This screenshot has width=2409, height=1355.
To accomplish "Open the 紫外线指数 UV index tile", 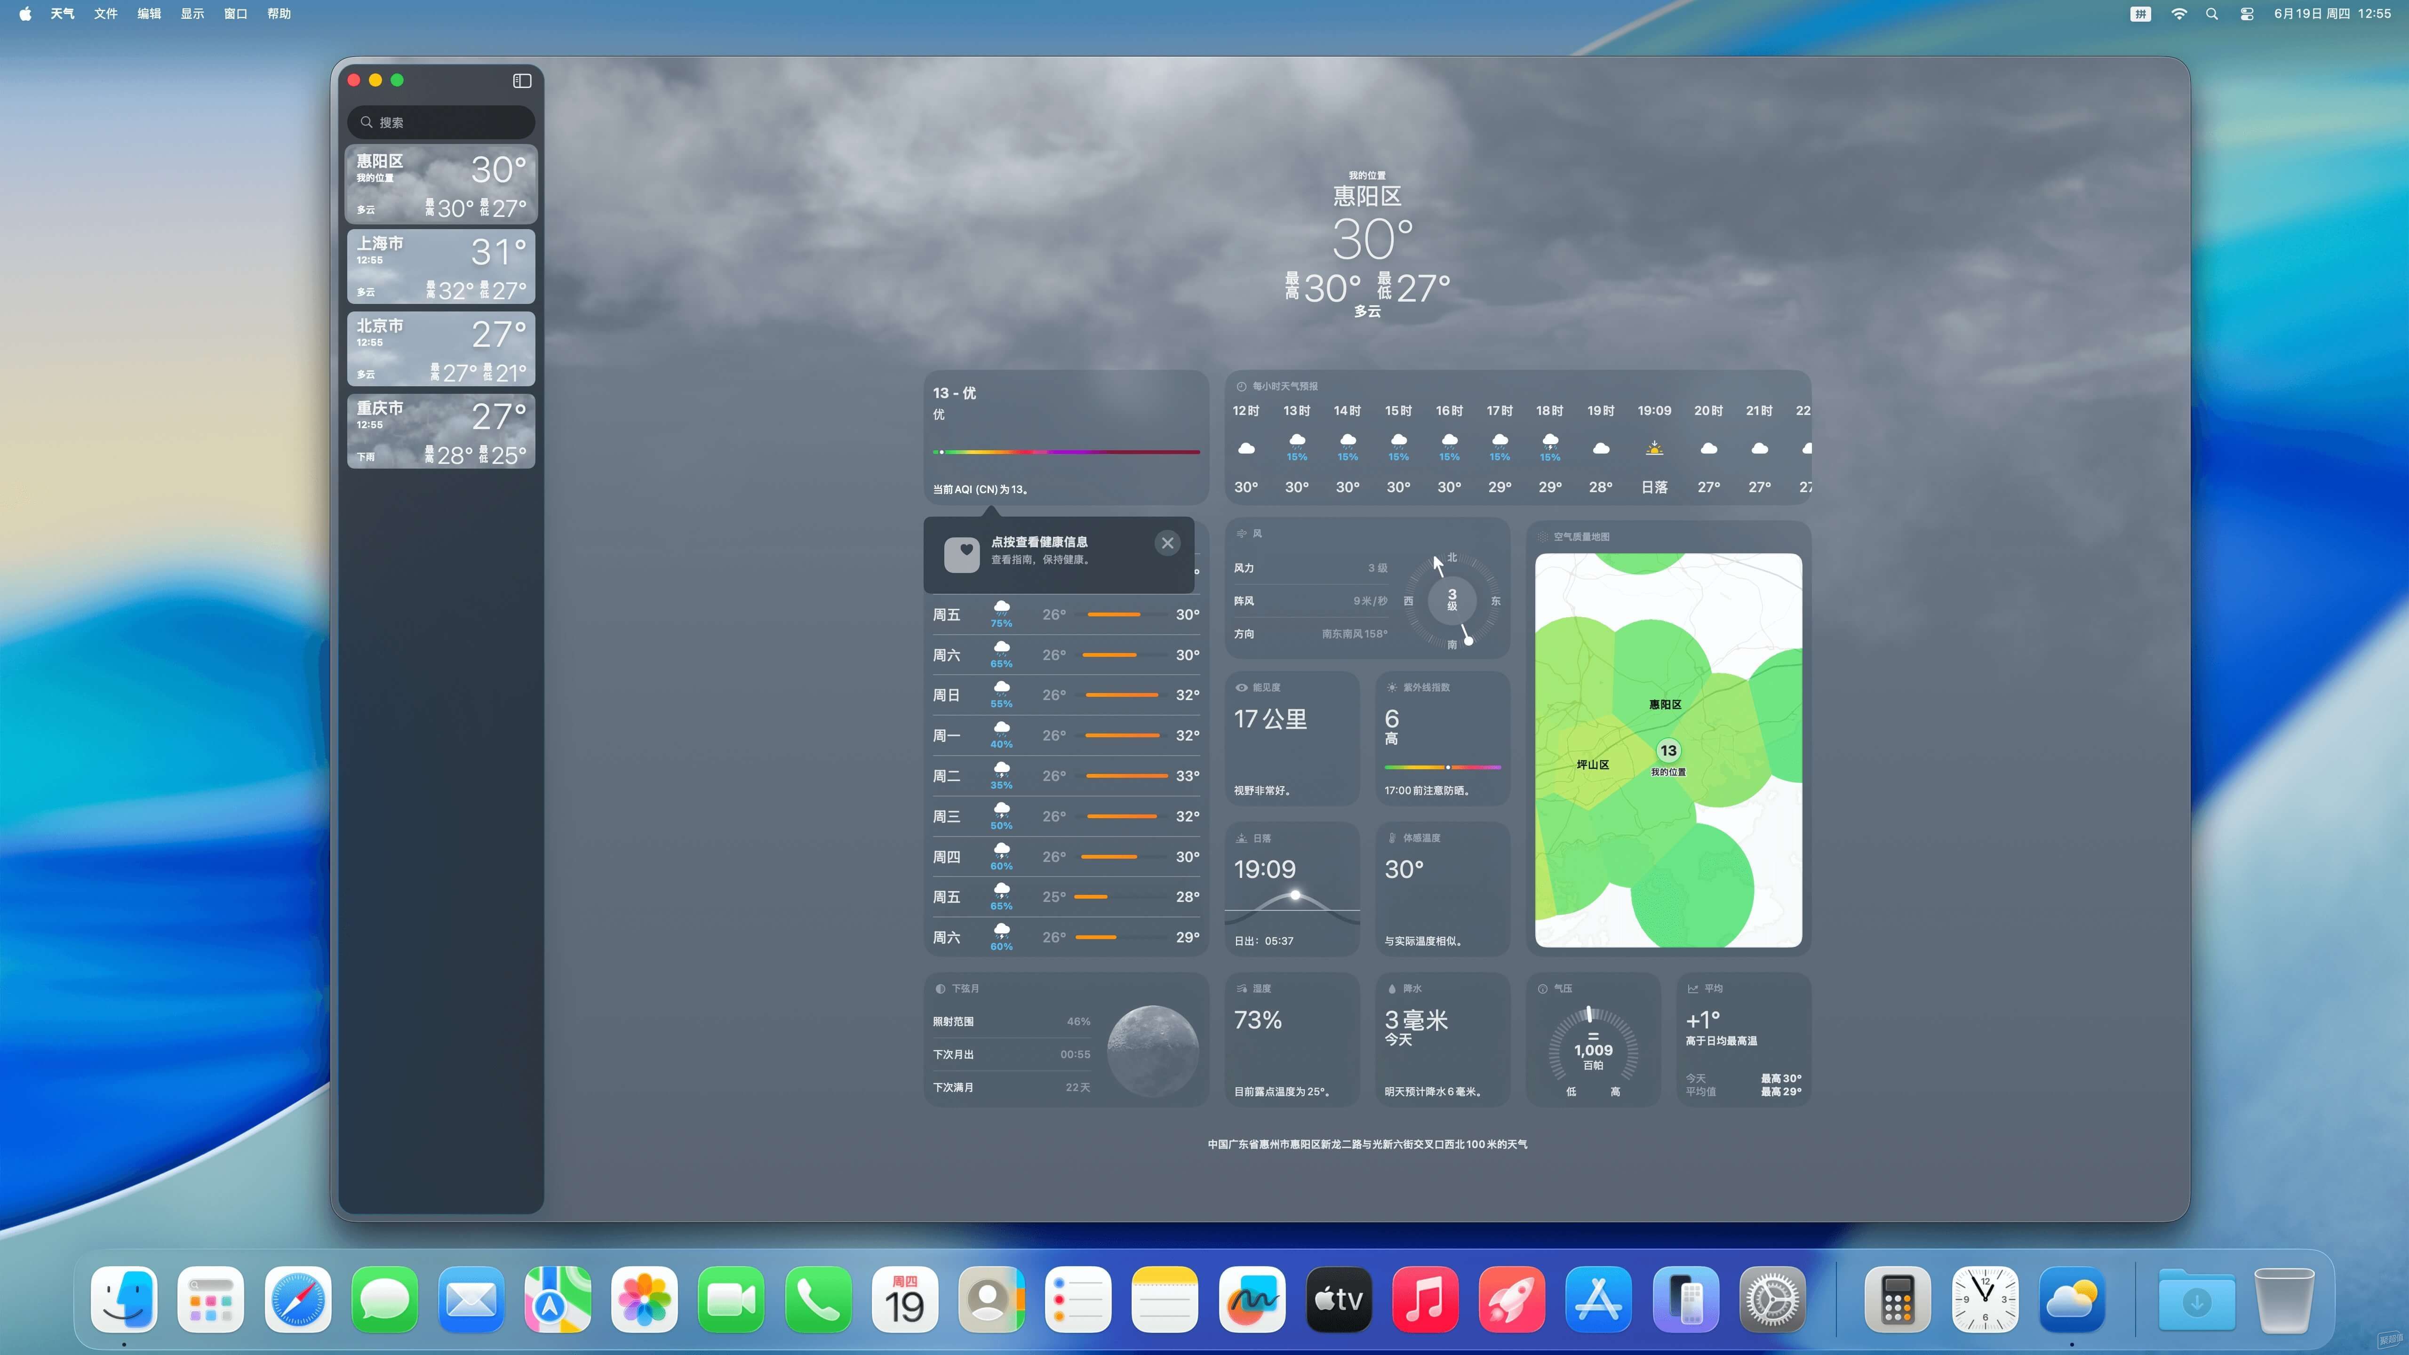I will tap(1442, 738).
